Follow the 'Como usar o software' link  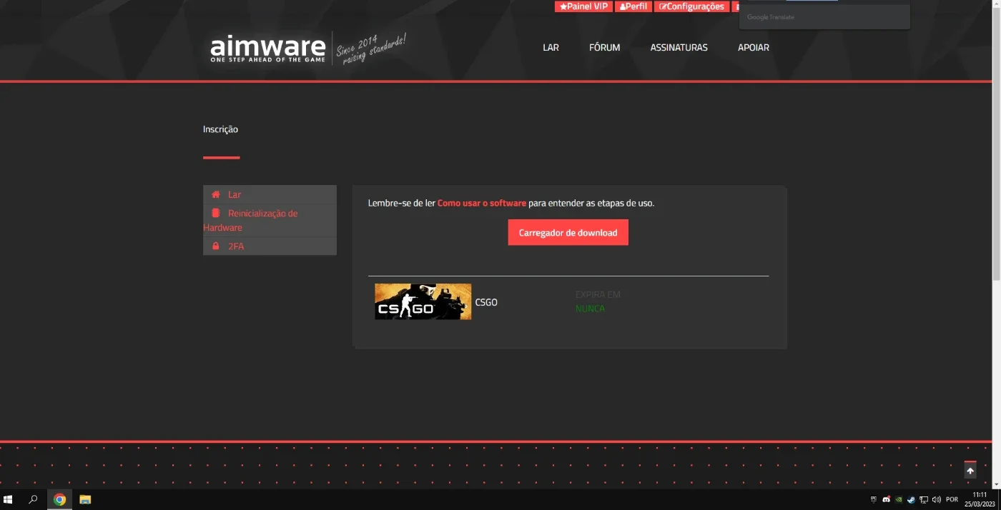pos(482,203)
